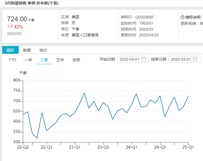This screenshot has width=203, height=161.
Task: Click the update time 2025/04/23
Action: [149, 35]
